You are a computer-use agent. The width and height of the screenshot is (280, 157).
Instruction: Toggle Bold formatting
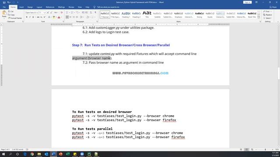pos(27,17)
